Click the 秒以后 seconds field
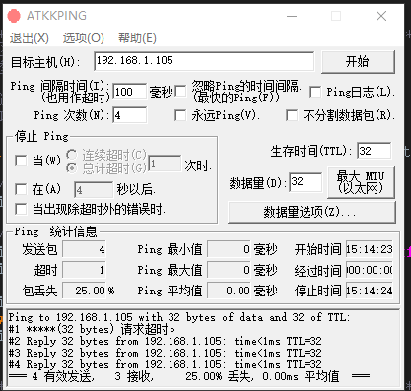The width and height of the screenshot is (411, 391). (x=94, y=190)
